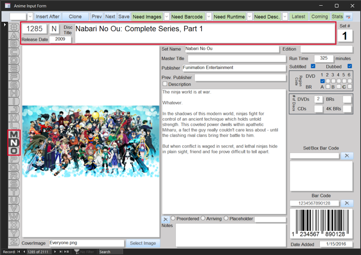Jump to titles starting with letter B

pyautogui.click(x=14, y=44)
